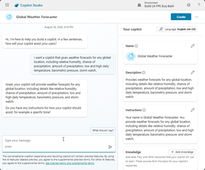The width and height of the screenshot is (205, 170).
Task: Edit the copilot Name with pencil icon
Action: click(x=192, y=46)
